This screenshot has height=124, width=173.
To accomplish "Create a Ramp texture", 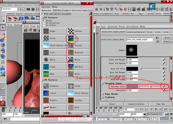I will 55,74.
